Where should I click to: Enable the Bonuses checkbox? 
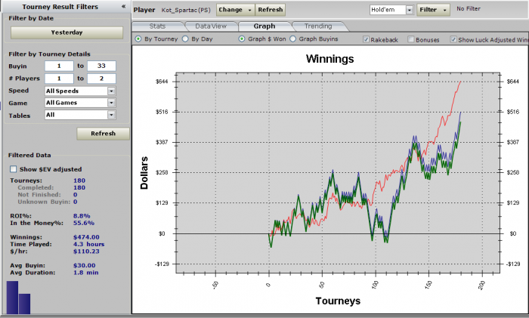[411, 39]
